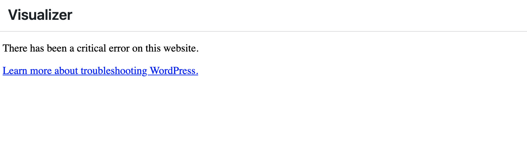Click the word troubleshooting in the link
The width and height of the screenshot is (527, 150).
tap(114, 71)
